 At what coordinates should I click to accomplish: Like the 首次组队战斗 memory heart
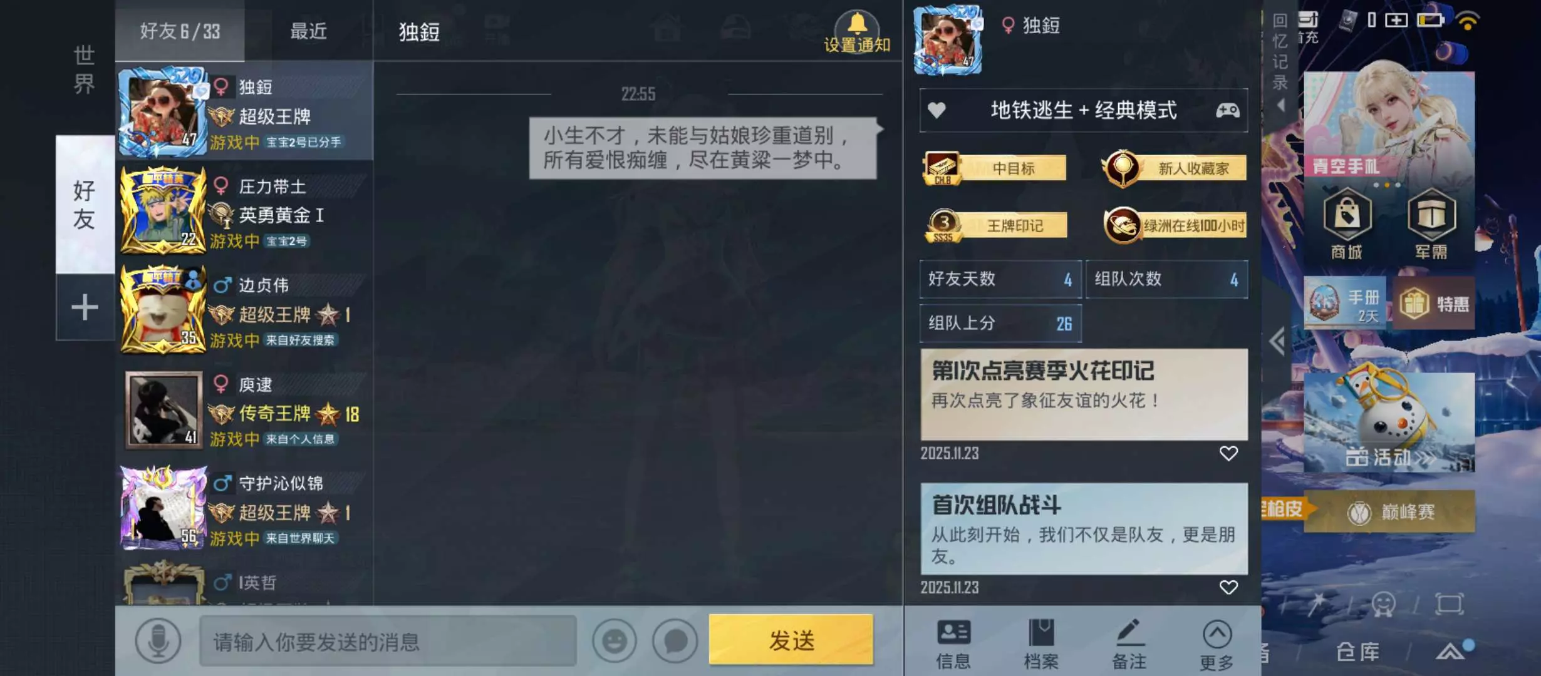[x=1228, y=587]
